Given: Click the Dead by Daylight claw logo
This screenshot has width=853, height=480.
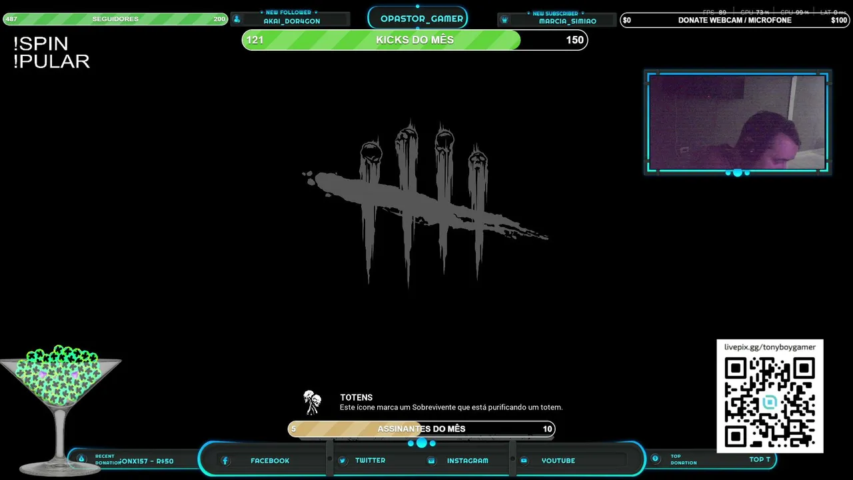Looking at the screenshot, I should click(x=425, y=203).
